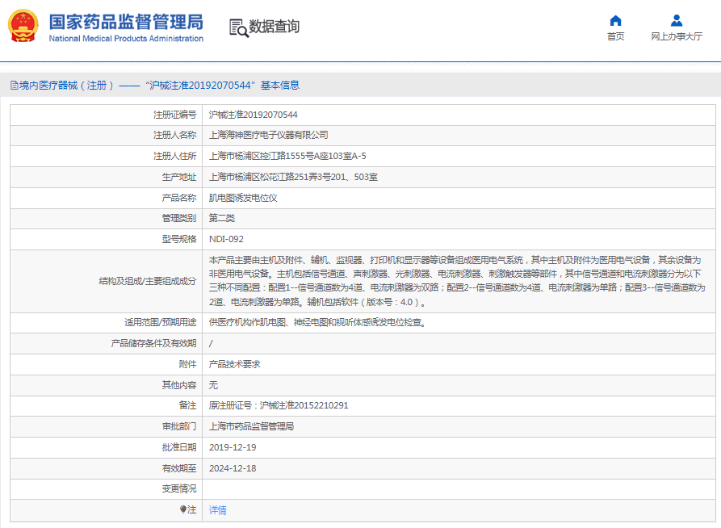Viewport: 721px width, 528px height.
Task: Open the 详情 link
Action: pos(218,510)
